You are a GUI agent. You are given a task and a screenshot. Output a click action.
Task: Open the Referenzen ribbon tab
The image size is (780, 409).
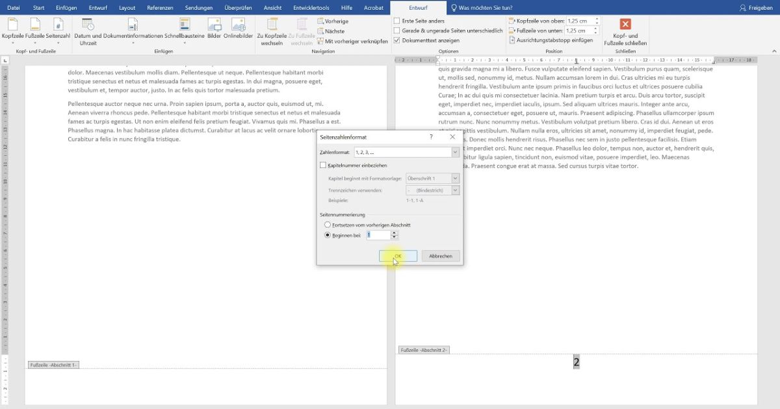coord(160,8)
